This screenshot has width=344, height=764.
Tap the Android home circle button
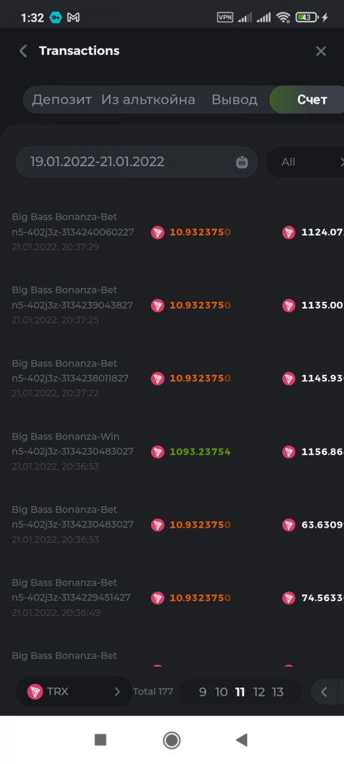click(171, 739)
